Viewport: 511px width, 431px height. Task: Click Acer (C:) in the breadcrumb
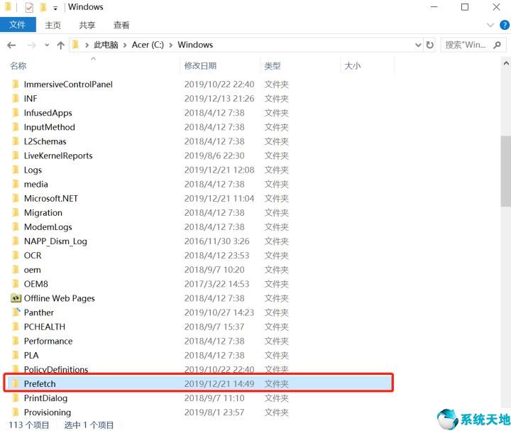(x=148, y=45)
